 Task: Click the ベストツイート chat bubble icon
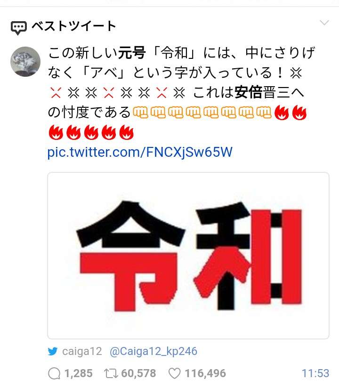click(18, 28)
